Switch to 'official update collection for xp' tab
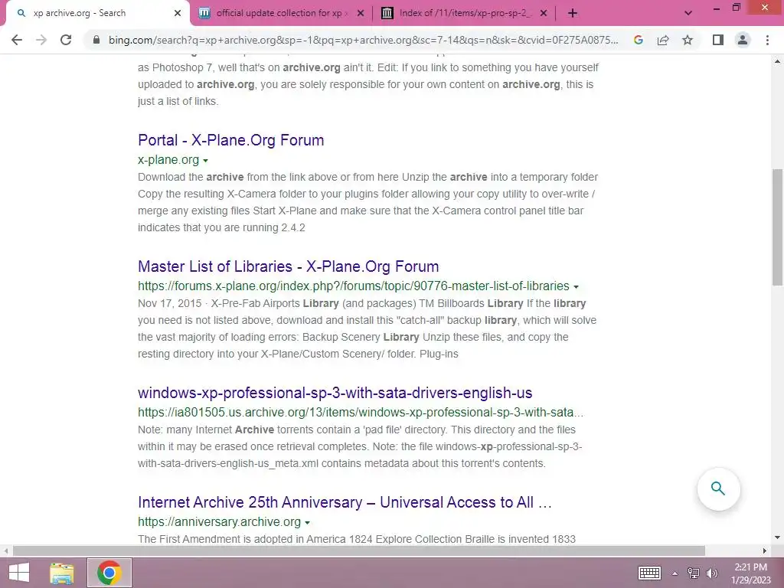This screenshot has height=588, width=784. coord(279,13)
